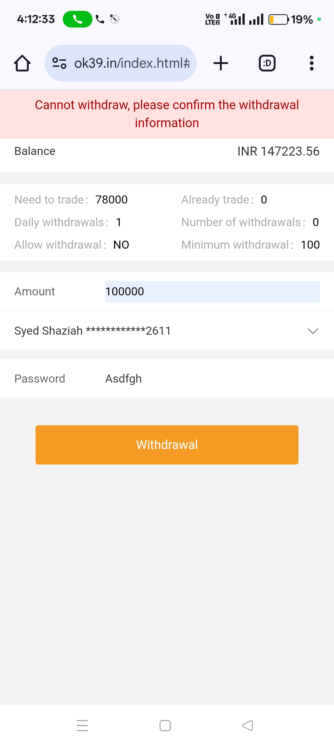Tap the battery indicator in status bar
The image size is (334, 746).
[278, 19]
